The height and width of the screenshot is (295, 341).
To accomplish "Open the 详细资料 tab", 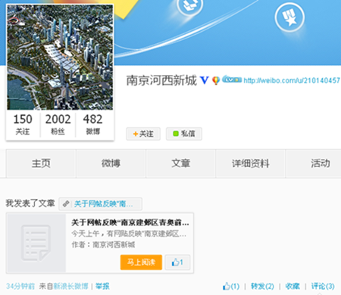I will click(x=251, y=163).
